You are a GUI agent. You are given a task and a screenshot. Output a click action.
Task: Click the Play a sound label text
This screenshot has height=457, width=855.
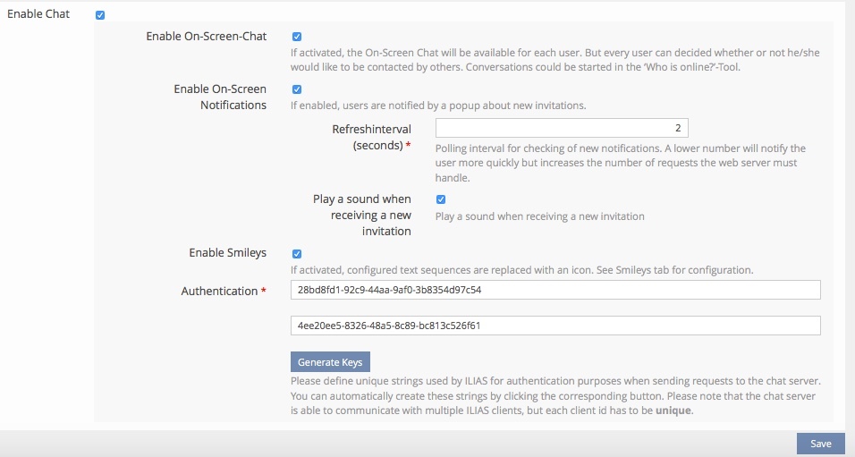point(361,215)
